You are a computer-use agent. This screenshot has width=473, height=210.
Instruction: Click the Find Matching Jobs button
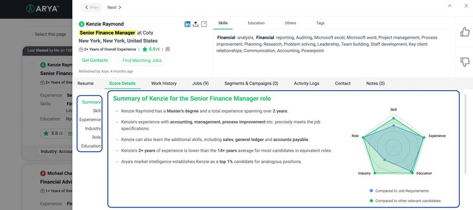(141, 60)
